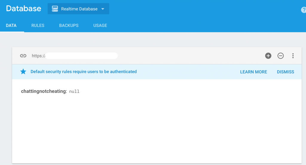Viewport: 306px width, 165px height.
Task: Click the Realtime Database storage icon
Action: [x=55, y=9]
